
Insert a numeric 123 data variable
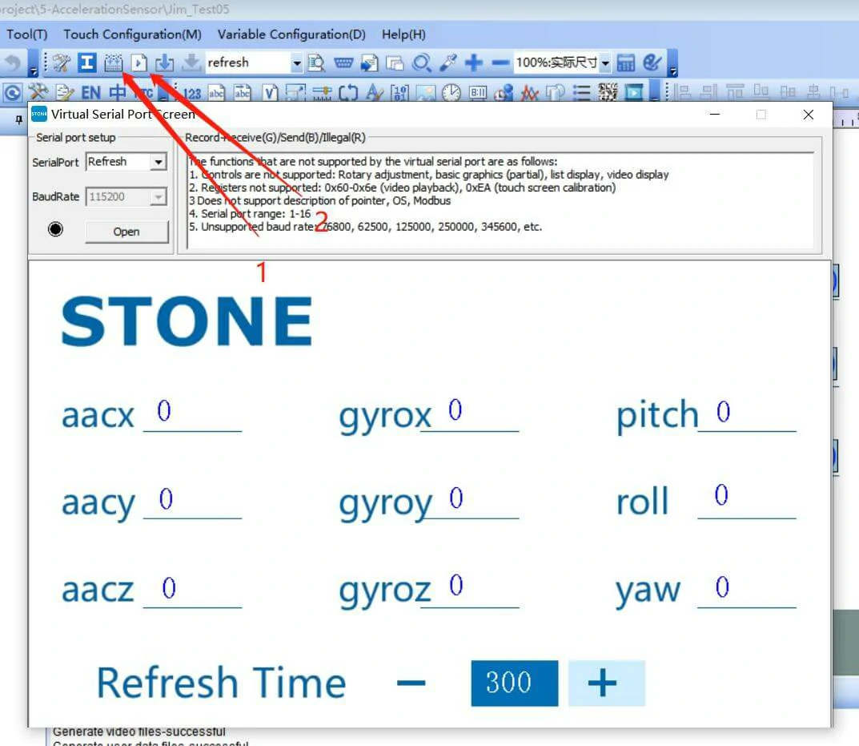[192, 93]
